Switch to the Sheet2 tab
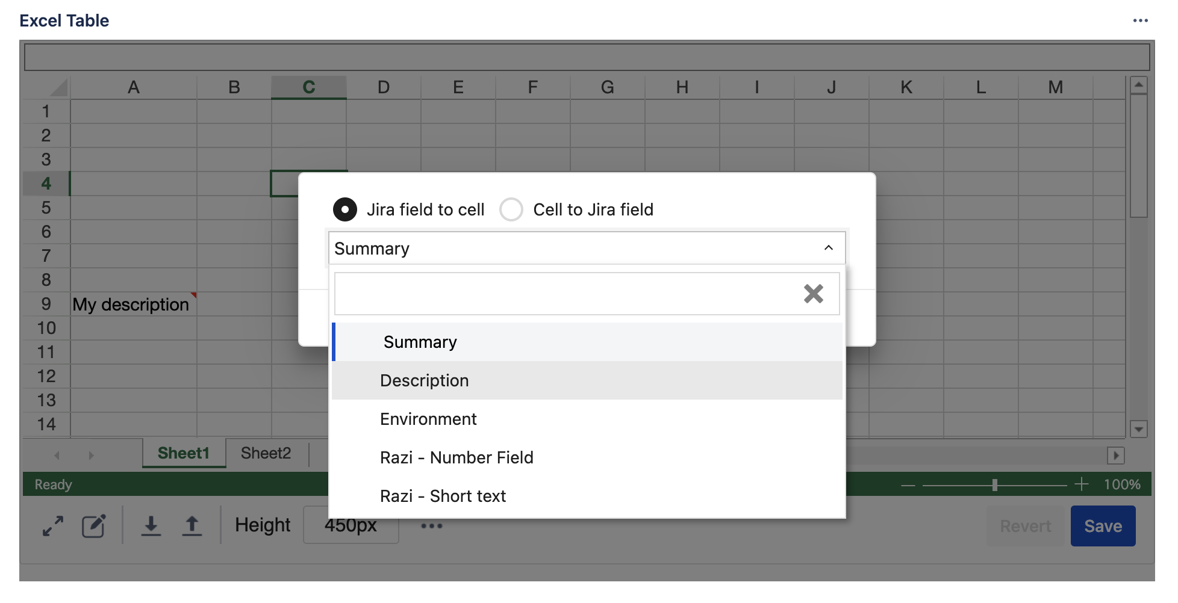Screen dimensions: 1178x603 (266, 453)
